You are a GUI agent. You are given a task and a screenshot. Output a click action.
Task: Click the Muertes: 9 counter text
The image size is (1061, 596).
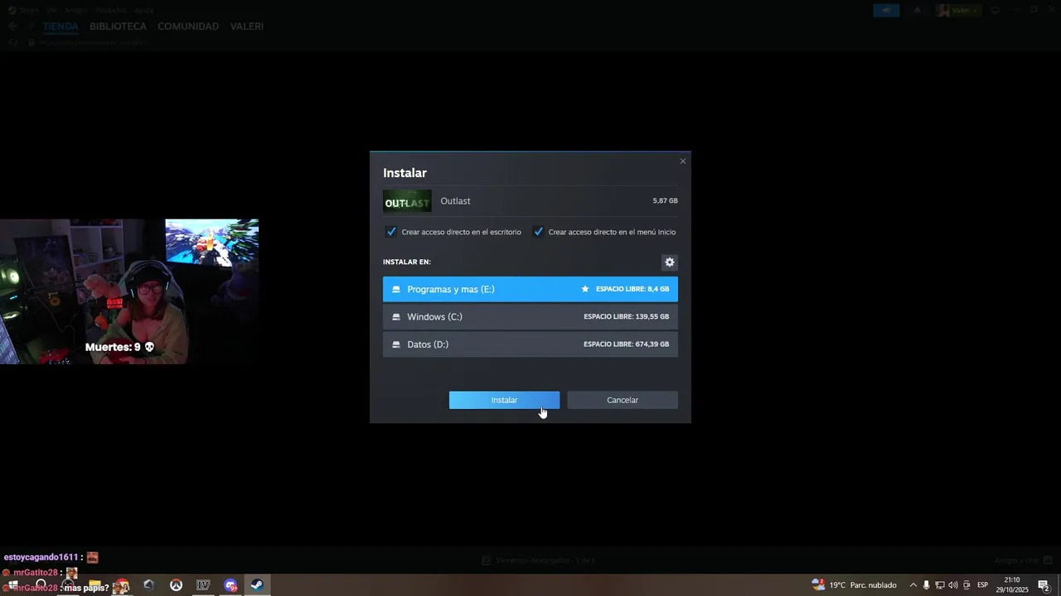coord(120,348)
